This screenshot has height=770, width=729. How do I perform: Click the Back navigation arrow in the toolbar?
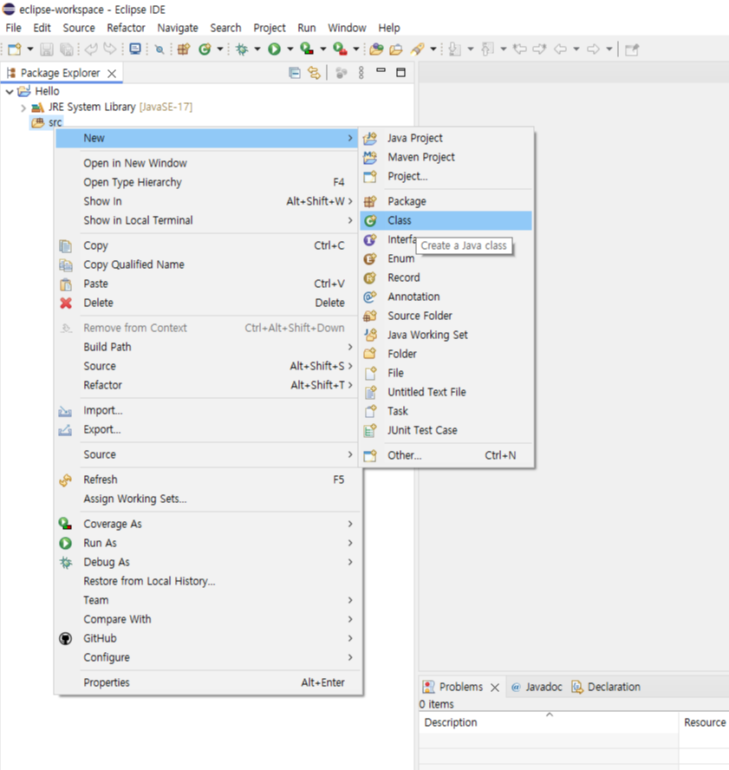click(560, 49)
